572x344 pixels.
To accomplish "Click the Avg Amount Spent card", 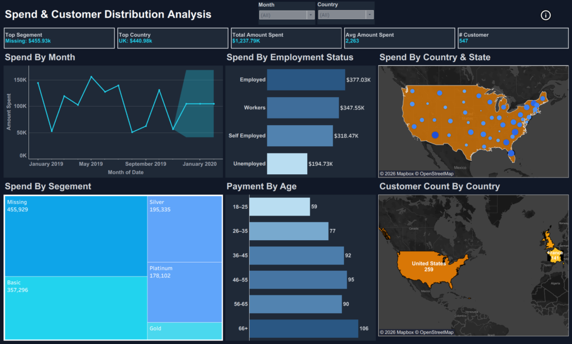I will (399, 38).
